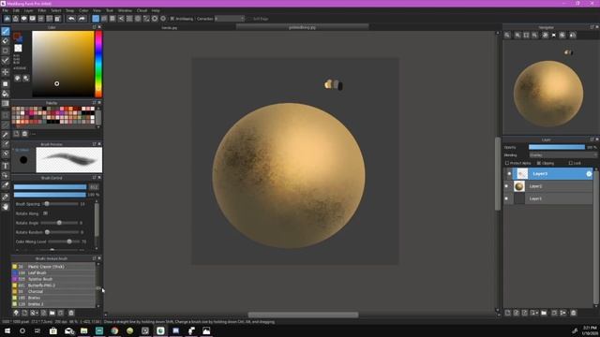Select the Text tool
The image size is (600, 337).
click(x=6, y=166)
